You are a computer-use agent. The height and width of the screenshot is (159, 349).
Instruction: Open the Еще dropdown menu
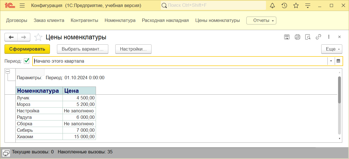coord(332,49)
